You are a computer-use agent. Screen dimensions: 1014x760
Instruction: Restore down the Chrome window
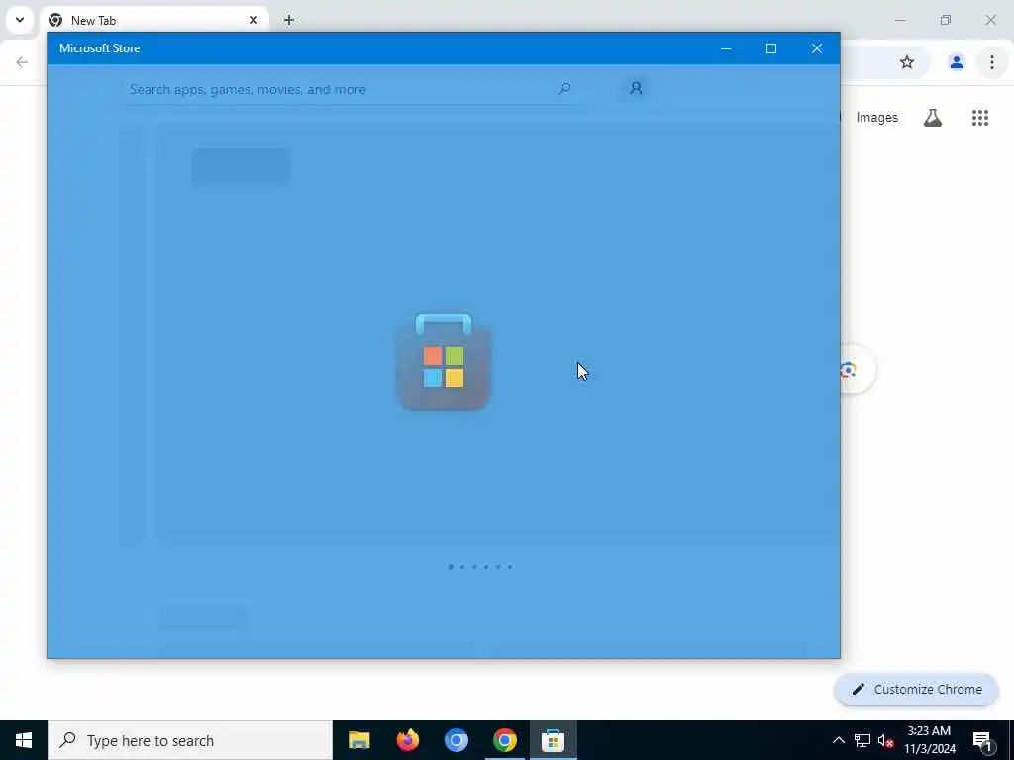click(946, 20)
